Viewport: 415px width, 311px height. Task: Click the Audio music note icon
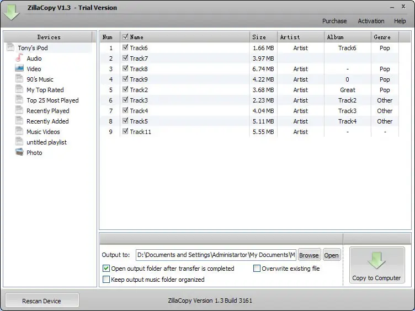point(19,58)
